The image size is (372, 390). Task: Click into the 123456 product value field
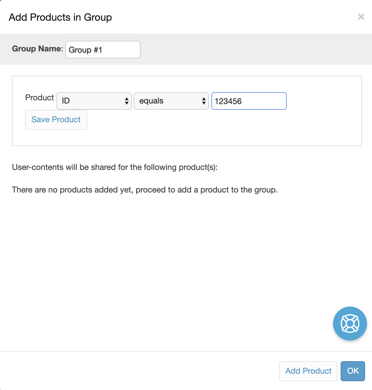pos(249,101)
